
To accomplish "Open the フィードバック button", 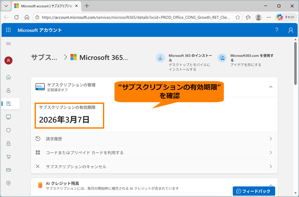I will point(254,191).
